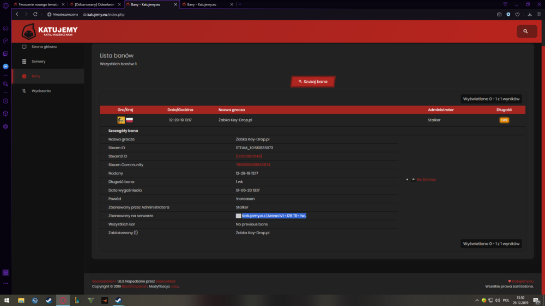The width and height of the screenshot is (545, 306).
Task: Open Messenger in Opera sidebar
Action: tap(5, 66)
